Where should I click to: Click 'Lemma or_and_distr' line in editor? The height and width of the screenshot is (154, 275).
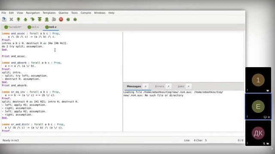pyautogui.click(x=34, y=124)
